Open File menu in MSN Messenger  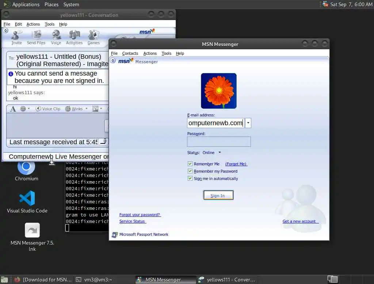pos(114,53)
